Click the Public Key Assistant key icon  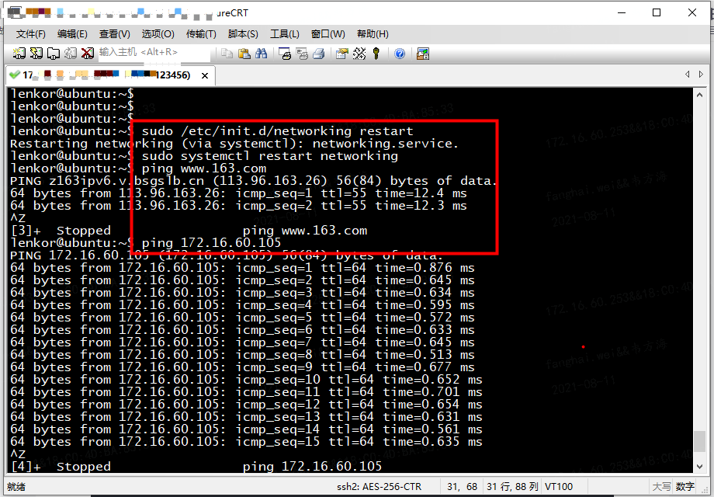click(376, 54)
